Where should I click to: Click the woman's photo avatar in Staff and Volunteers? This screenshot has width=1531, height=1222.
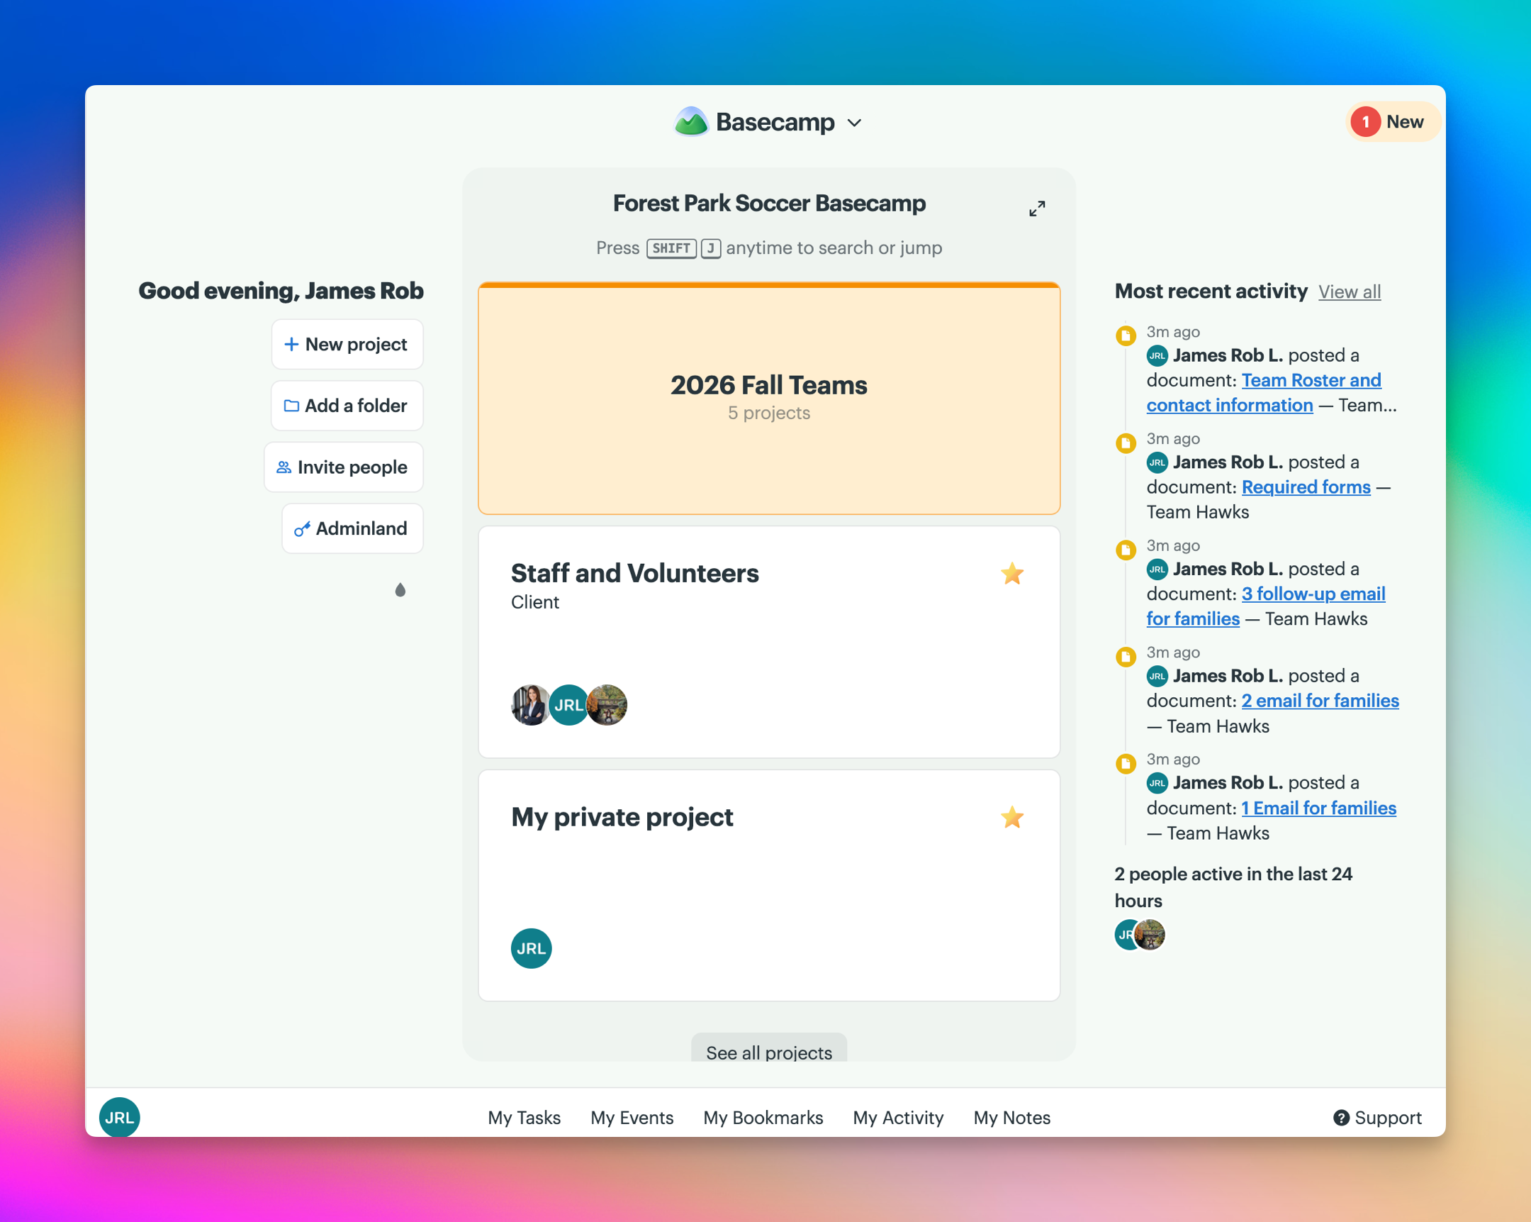point(530,705)
